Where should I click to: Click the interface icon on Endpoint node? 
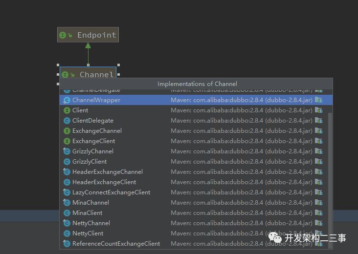[x=62, y=35]
